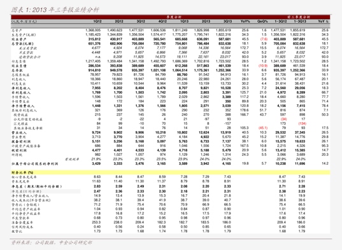The image size is (342, 250).
Task: Click the '税前利润' row label
Action: [x=18, y=151]
